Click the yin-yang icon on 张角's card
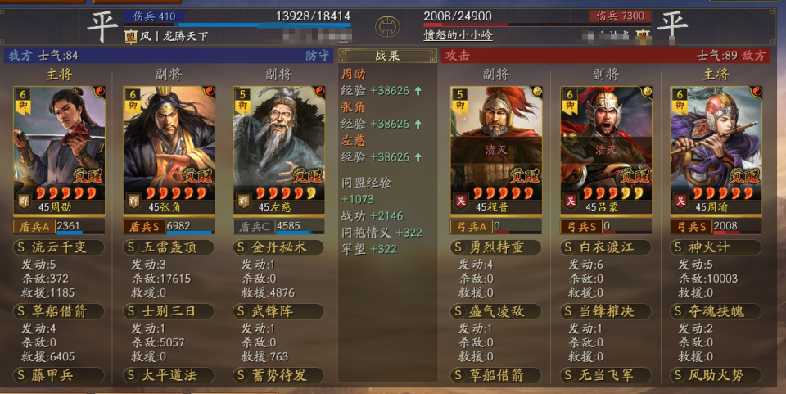The image size is (786, 394). 210,91
